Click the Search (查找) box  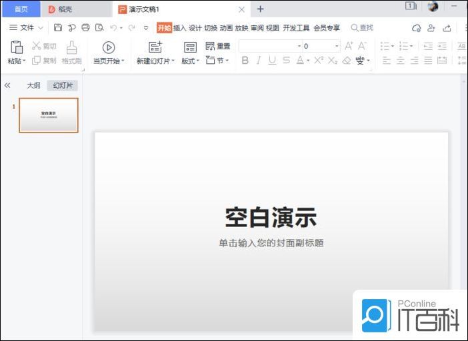tap(362, 28)
